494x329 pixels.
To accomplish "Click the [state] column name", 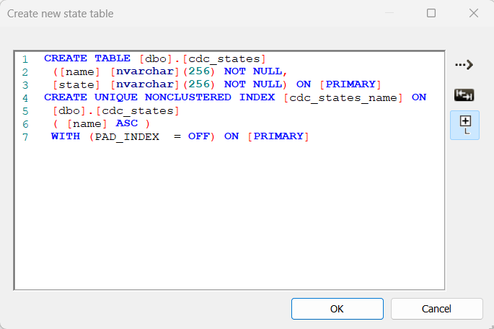I will 76,84.
